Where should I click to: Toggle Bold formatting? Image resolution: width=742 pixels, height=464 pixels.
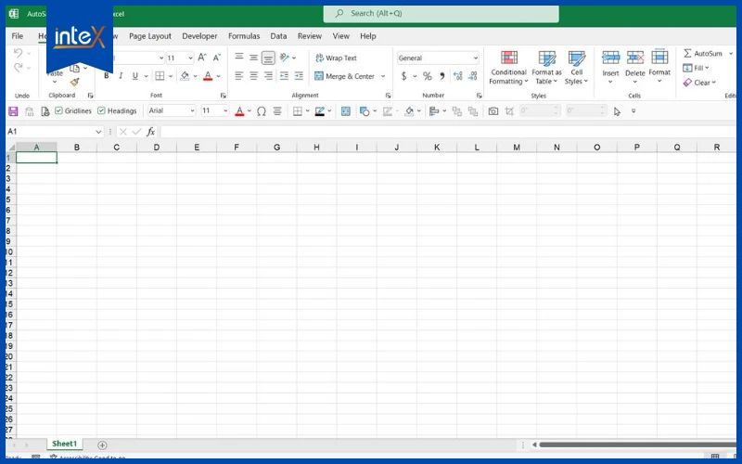point(107,76)
